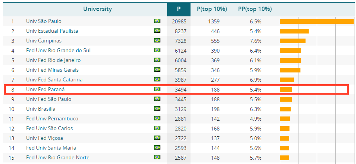The image size is (356, 164).
Task: Select rank number 15
Action: click(x=12, y=158)
